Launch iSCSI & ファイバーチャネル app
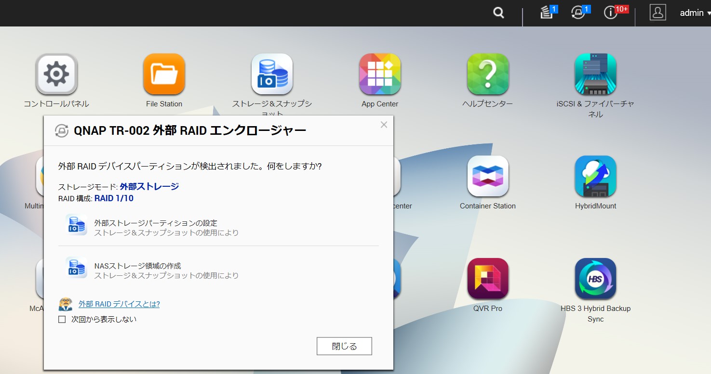711x374 pixels. point(595,75)
